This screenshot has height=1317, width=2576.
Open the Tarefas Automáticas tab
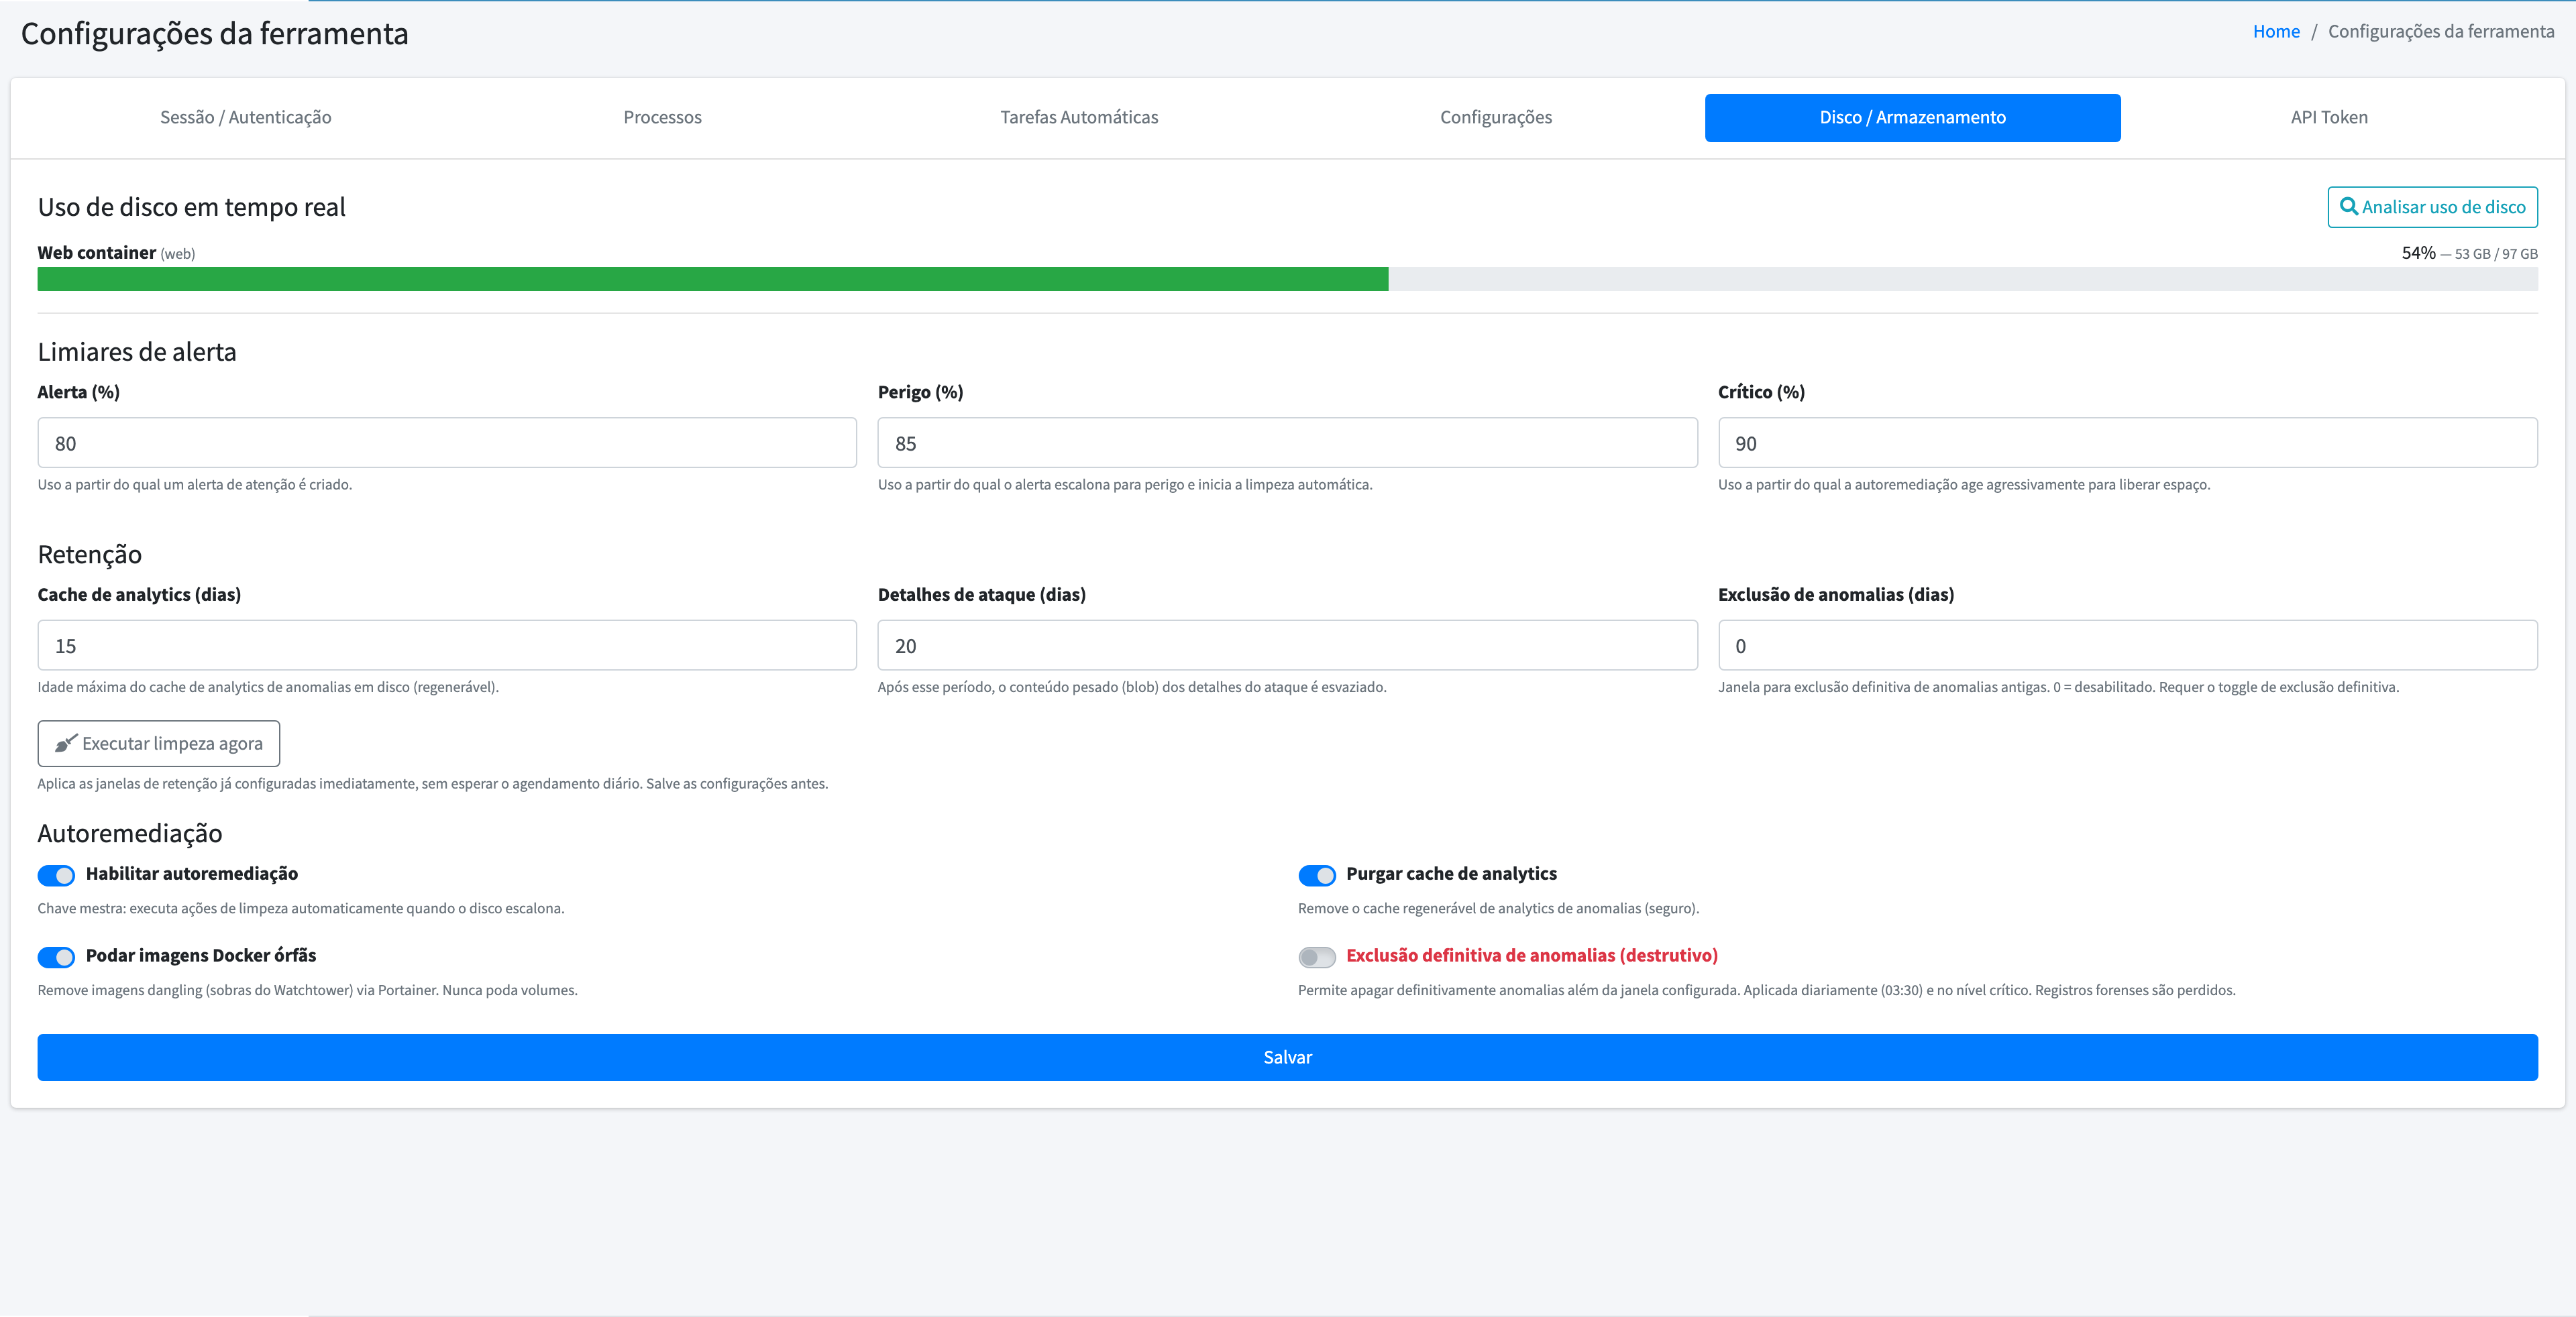pyautogui.click(x=1079, y=118)
